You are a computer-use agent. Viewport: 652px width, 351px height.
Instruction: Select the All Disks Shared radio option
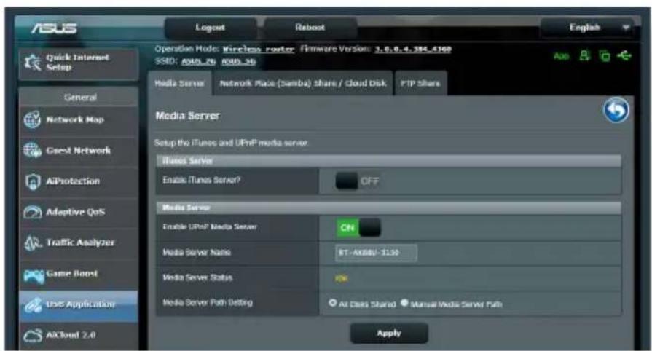[x=333, y=303]
